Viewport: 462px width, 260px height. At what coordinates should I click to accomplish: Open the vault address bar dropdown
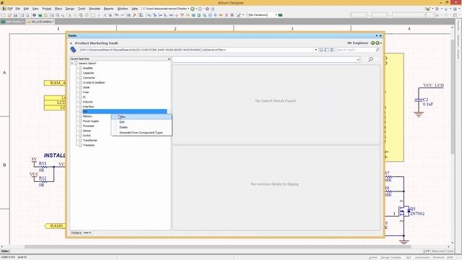click(316, 50)
